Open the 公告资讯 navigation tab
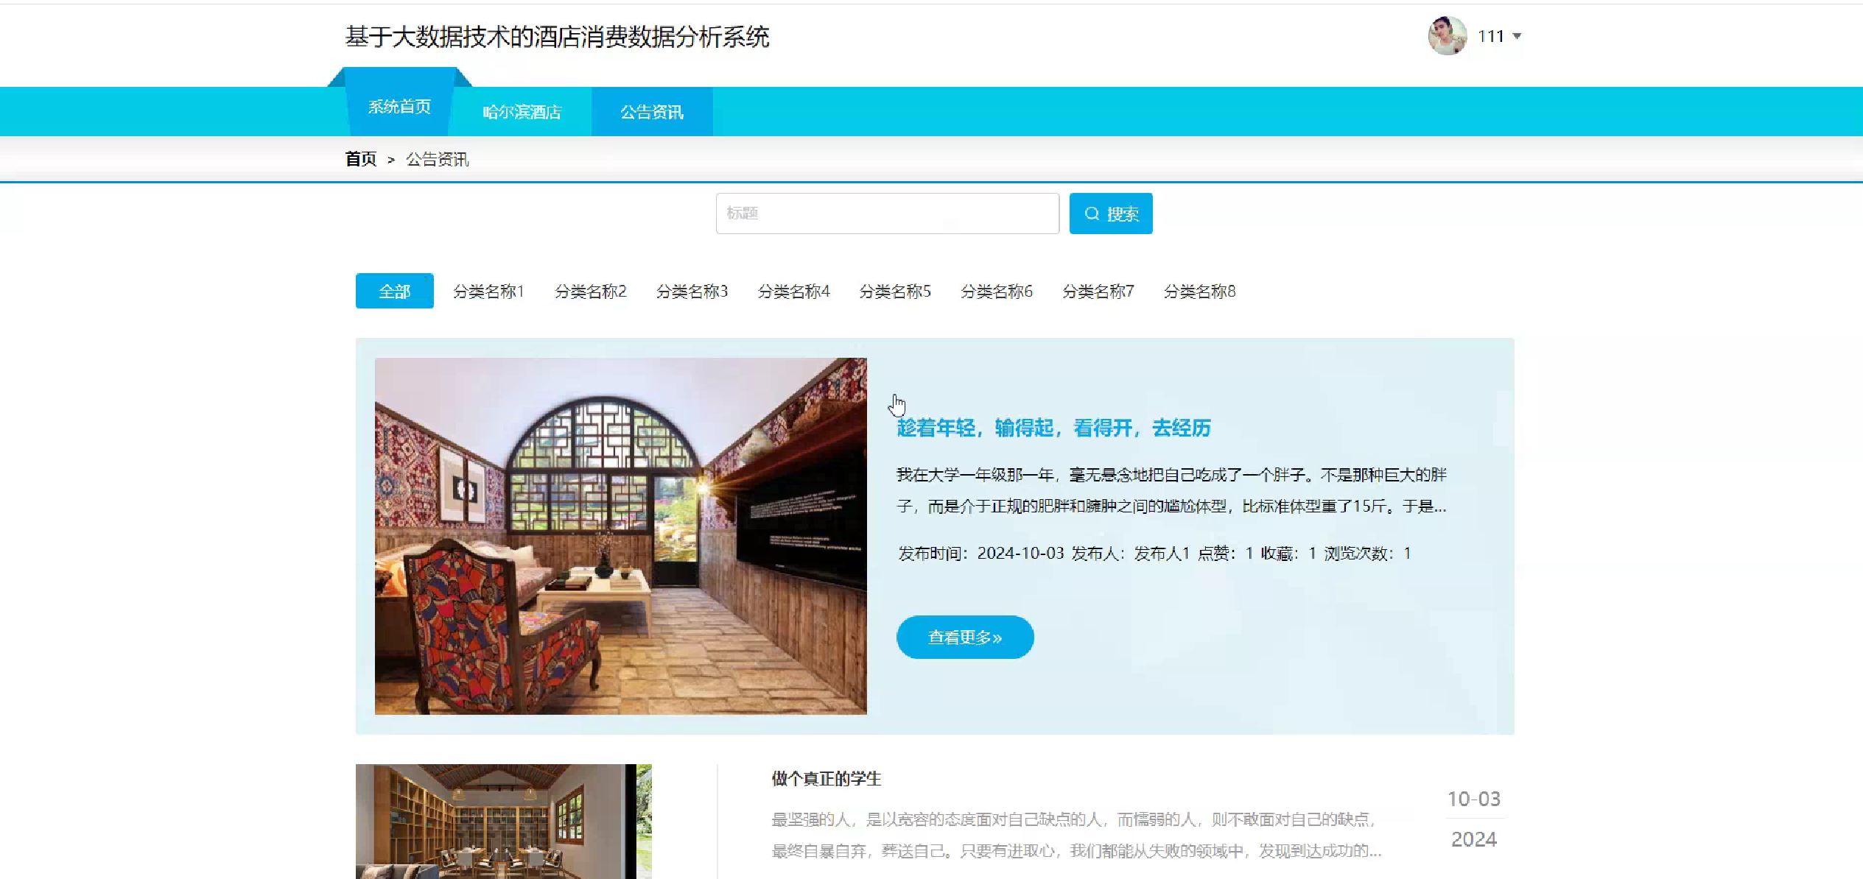 [651, 112]
